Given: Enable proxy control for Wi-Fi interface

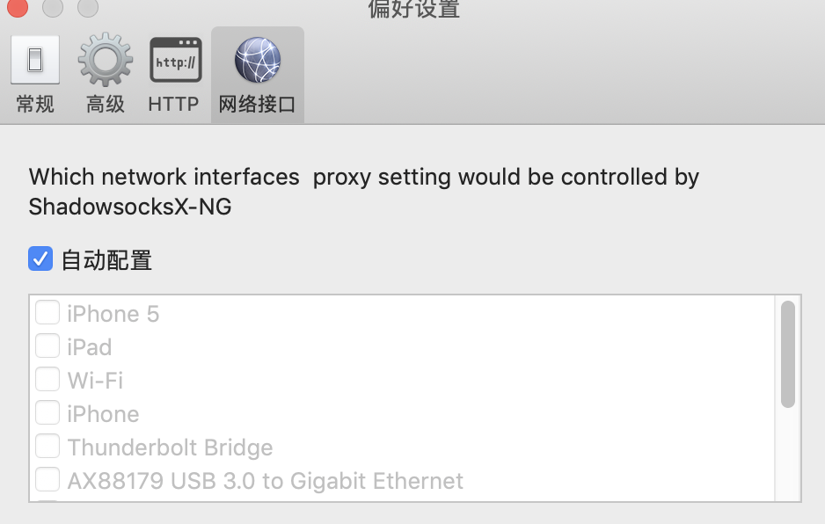Looking at the screenshot, I should [x=47, y=379].
